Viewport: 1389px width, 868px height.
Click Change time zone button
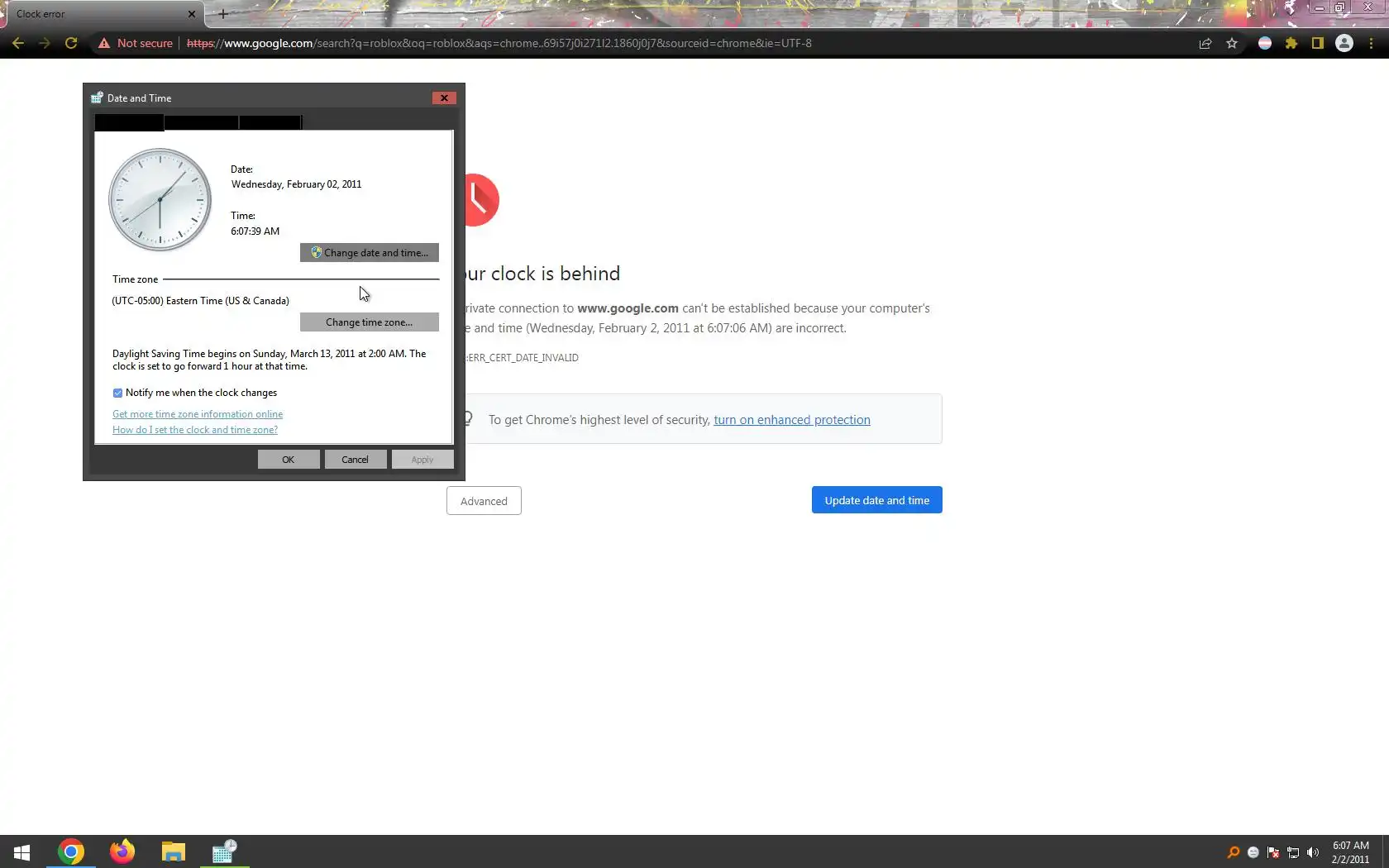click(x=370, y=322)
